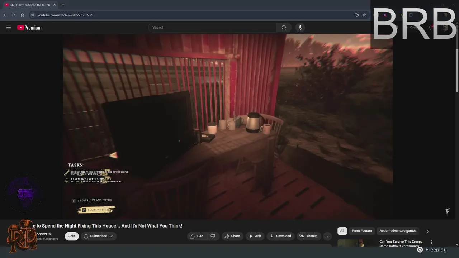Open YouTube notifications bell
Viewport: 459px width, 258px height.
(x=431, y=27)
